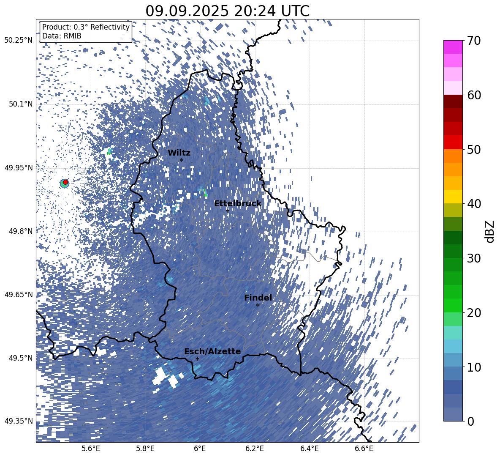Click the 49.5°N latitude label
This screenshot has width=500, height=457.
pos(20,358)
